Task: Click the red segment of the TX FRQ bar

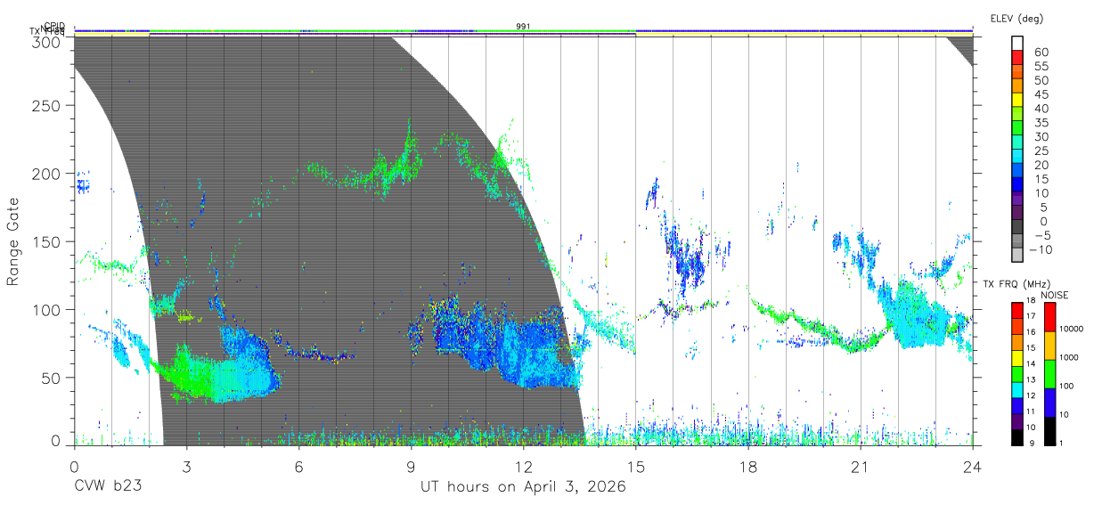Action: click(x=1016, y=310)
